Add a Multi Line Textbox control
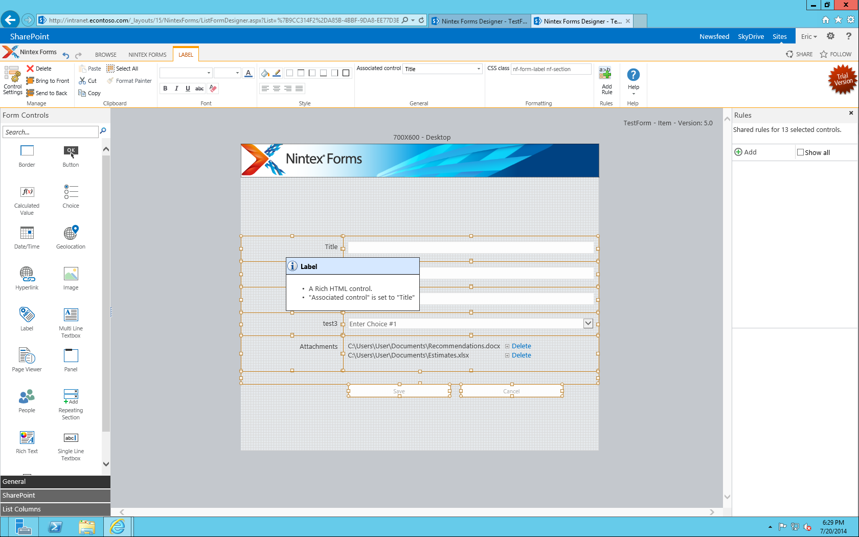Image resolution: width=859 pixels, height=537 pixels. (x=71, y=323)
